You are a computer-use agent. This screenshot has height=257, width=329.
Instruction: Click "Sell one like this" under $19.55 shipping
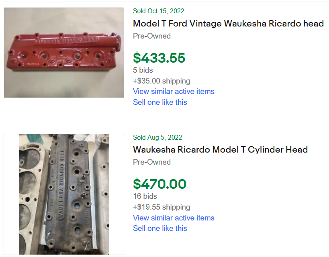[160, 228]
